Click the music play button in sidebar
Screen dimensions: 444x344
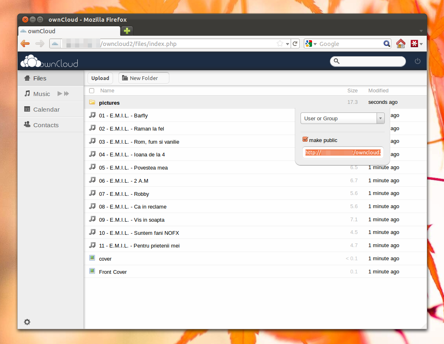[x=60, y=94]
